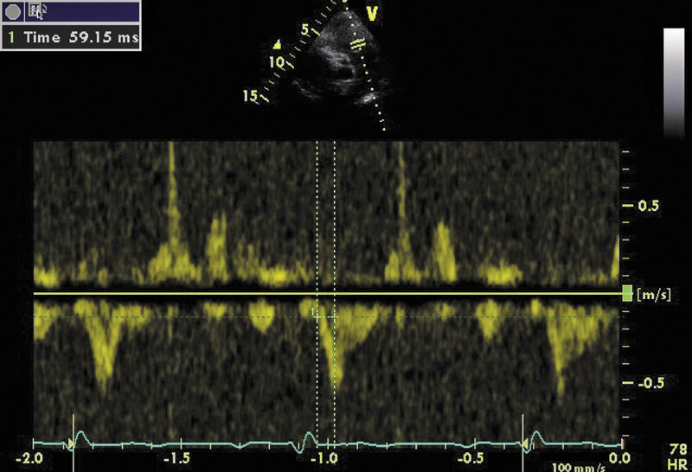Click the 100 mm/s sweep speed label
The height and width of the screenshot is (472, 692).
coord(579,468)
